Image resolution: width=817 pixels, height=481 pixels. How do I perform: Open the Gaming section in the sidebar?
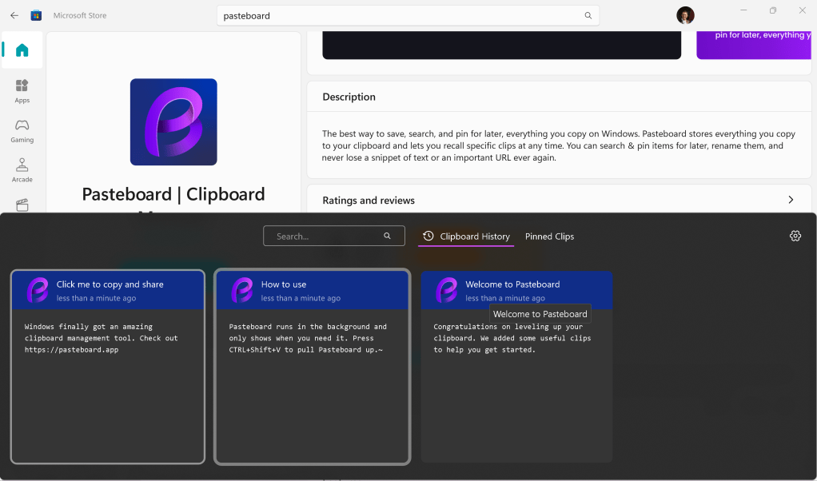pyautogui.click(x=22, y=131)
